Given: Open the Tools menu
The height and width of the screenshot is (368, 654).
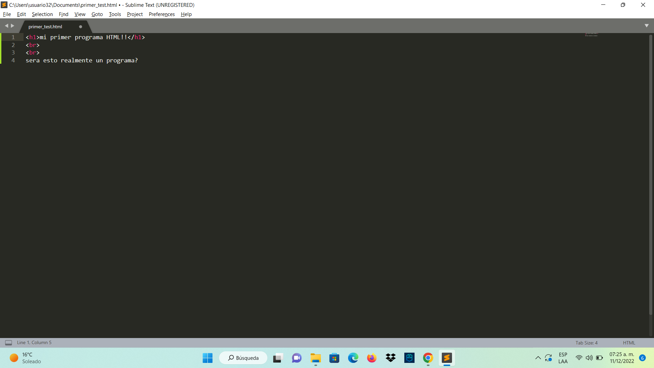Looking at the screenshot, I should (115, 14).
